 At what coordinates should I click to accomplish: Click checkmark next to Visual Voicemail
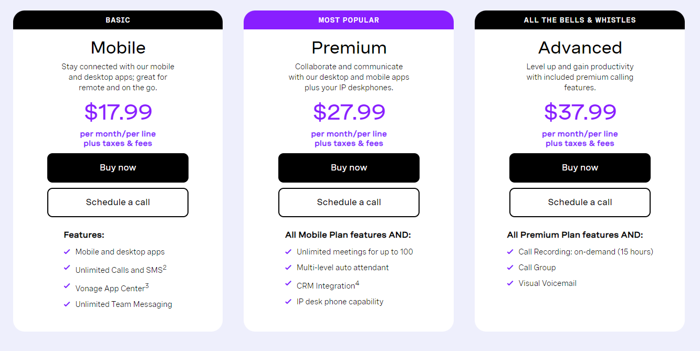(510, 283)
